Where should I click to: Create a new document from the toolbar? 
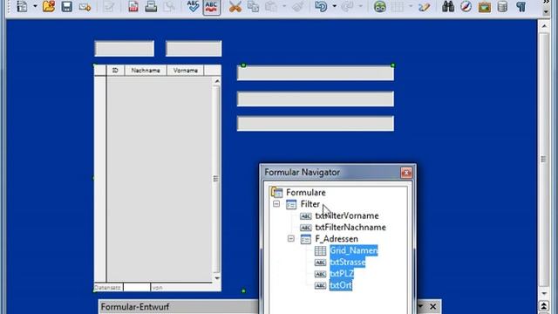tap(22, 6)
